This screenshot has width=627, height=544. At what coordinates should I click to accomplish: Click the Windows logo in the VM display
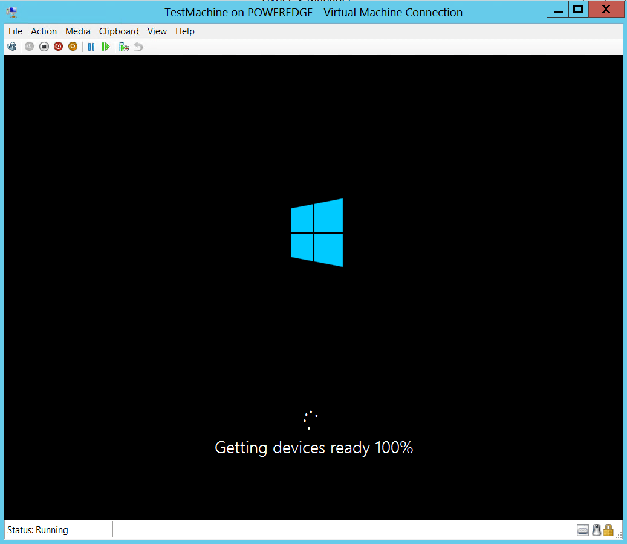[x=317, y=232]
